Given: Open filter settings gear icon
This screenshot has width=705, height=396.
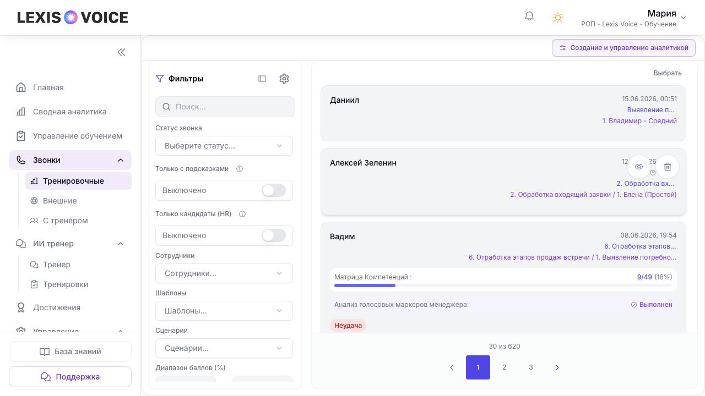Looking at the screenshot, I should click(x=284, y=79).
